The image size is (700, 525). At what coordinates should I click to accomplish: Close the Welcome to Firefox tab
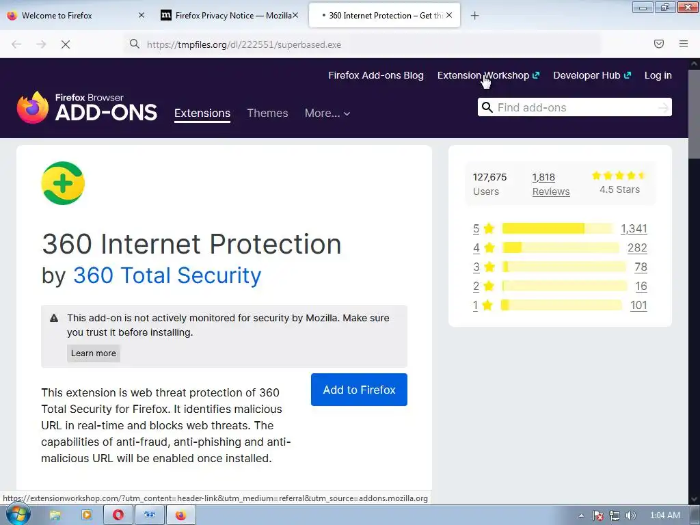142,15
